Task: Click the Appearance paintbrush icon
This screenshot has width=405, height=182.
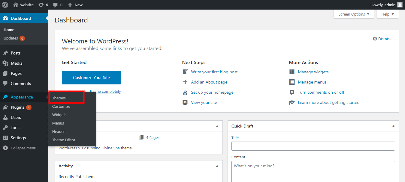Action: pos(5,97)
